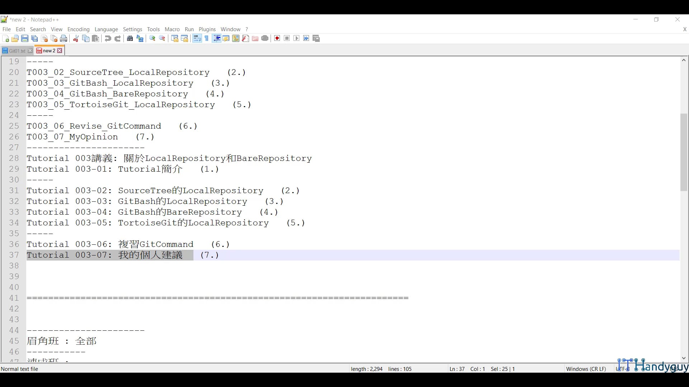The width and height of the screenshot is (689, 387).
Task: Open the Language menu
Action: [106, 29]
